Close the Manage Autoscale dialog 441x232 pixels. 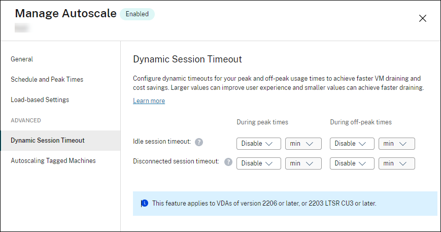click(422, 18)
